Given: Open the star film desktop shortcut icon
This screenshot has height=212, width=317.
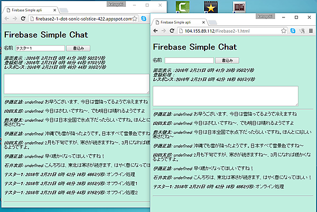Looking at the screenshot, I should point(211,7).
